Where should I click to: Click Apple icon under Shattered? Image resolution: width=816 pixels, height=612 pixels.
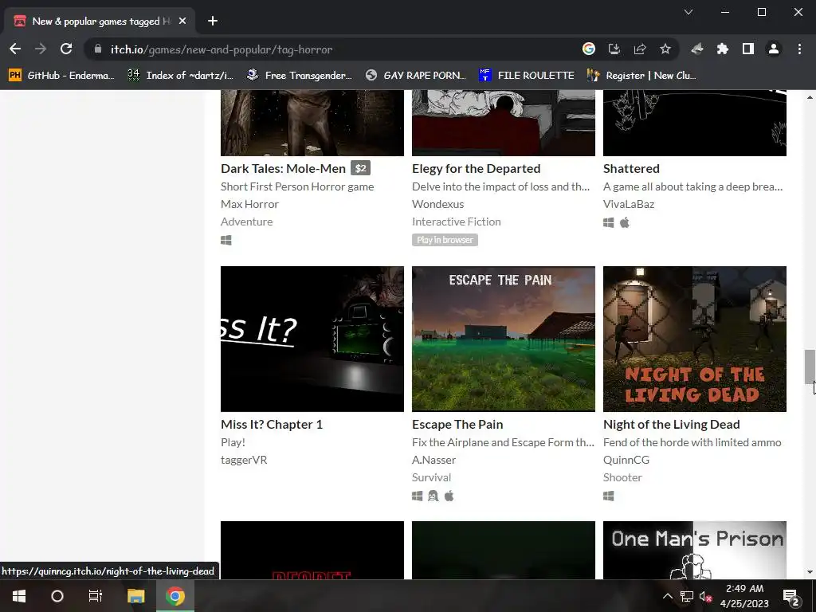[625, 223]
